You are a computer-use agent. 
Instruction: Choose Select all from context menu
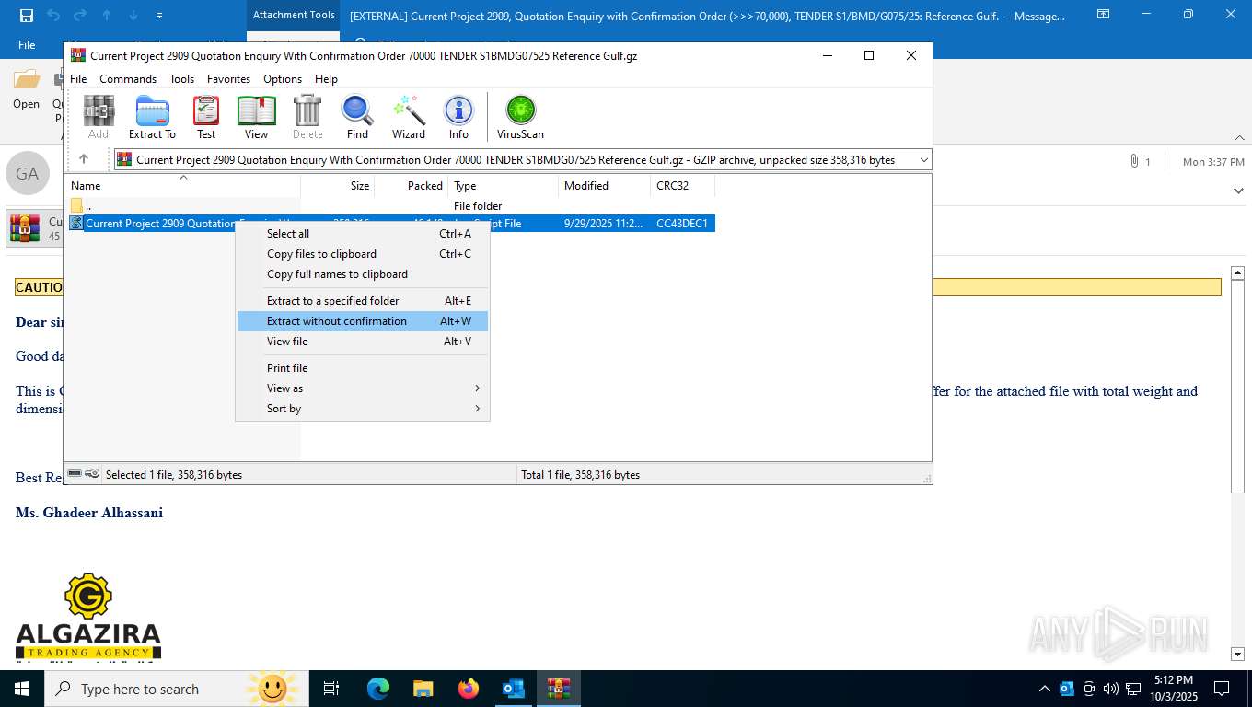[363, 234]
